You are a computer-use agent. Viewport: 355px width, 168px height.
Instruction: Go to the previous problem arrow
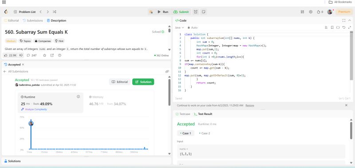coord(40,12)
